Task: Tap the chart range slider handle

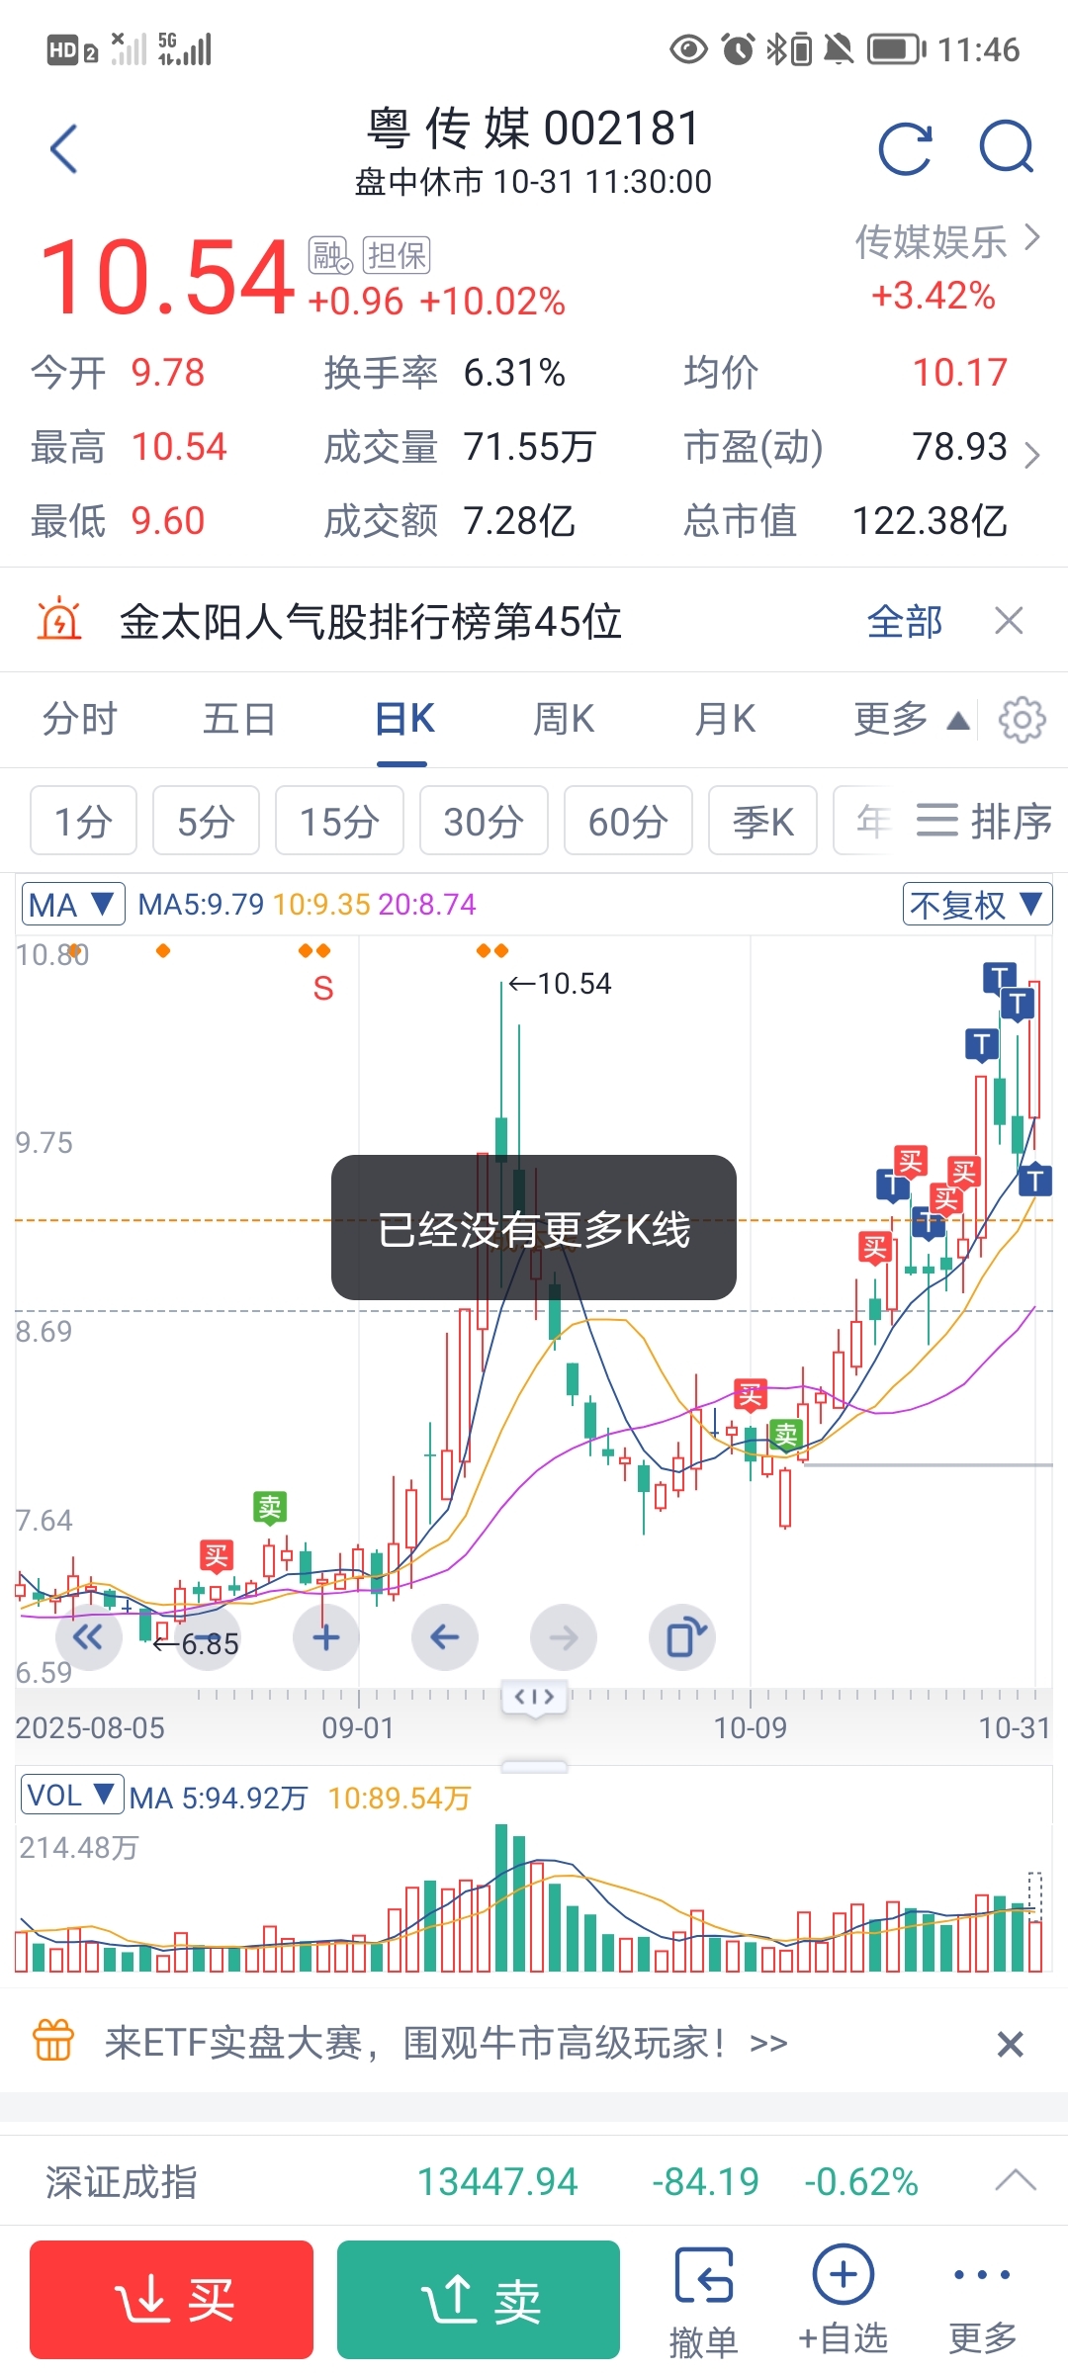Action: coord(534,1698)
